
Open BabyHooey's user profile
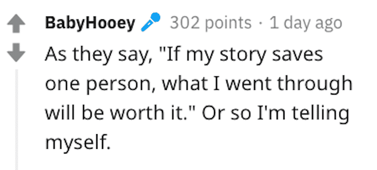point(90,24)
